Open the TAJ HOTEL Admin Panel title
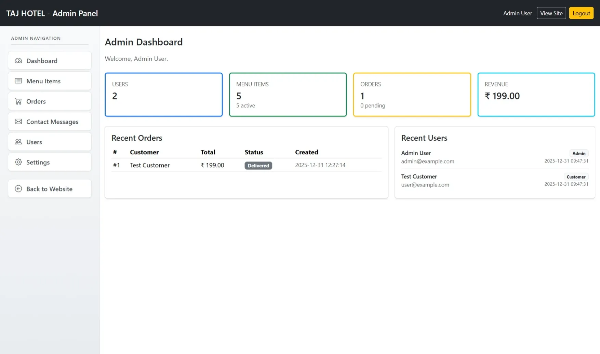 (x=52, y=13)
